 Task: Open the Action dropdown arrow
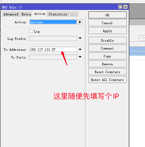(x=80, y=22)
